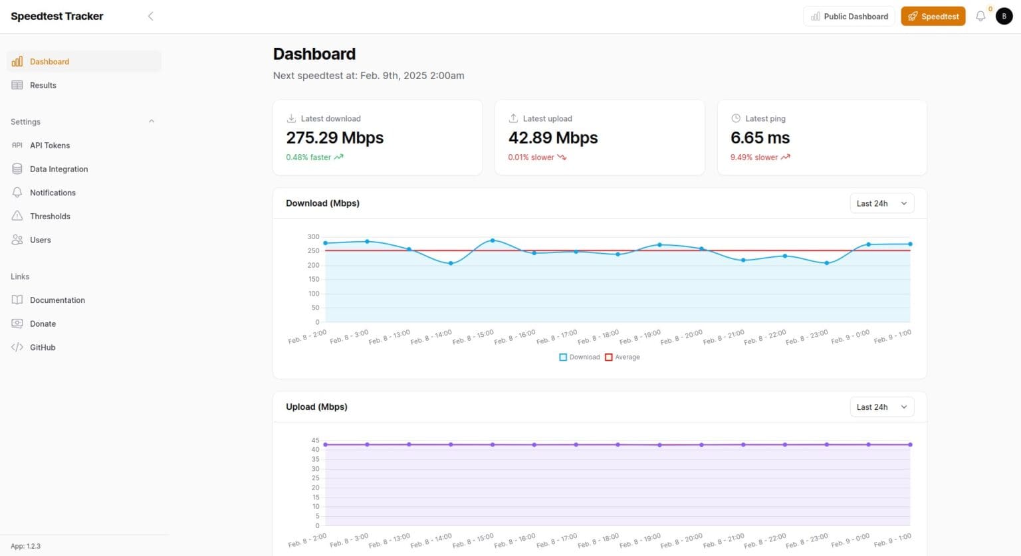Select Dashboard in the sidebar
The width and height of the screenshot is (1021, 556).
[49, 61]
